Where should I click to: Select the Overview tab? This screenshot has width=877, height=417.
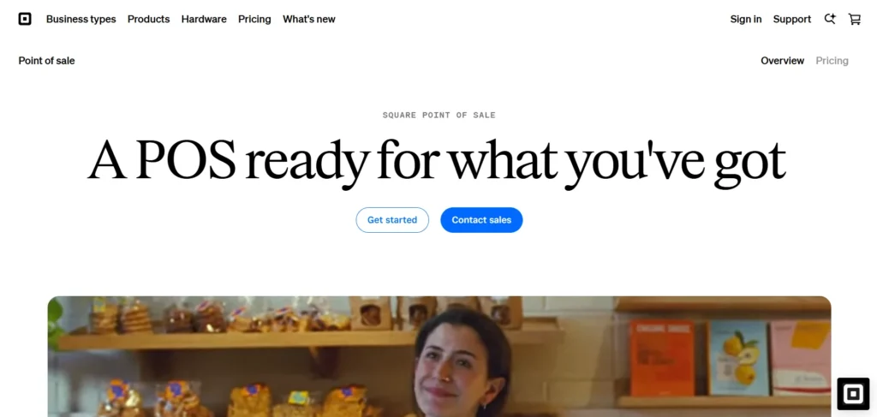(782, 61)
